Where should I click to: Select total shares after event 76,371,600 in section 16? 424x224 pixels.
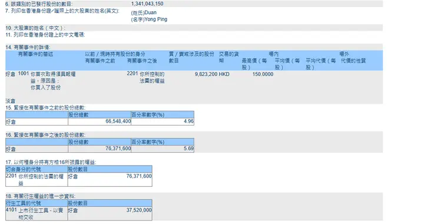(118, 148)
